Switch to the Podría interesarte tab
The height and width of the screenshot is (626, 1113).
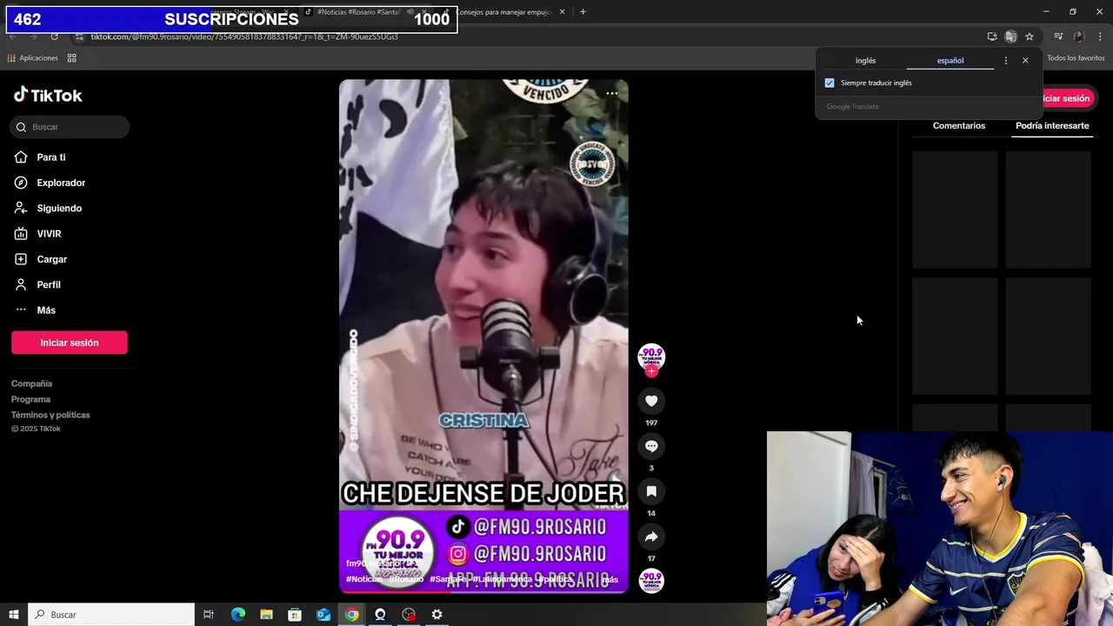click(1052, 126)
